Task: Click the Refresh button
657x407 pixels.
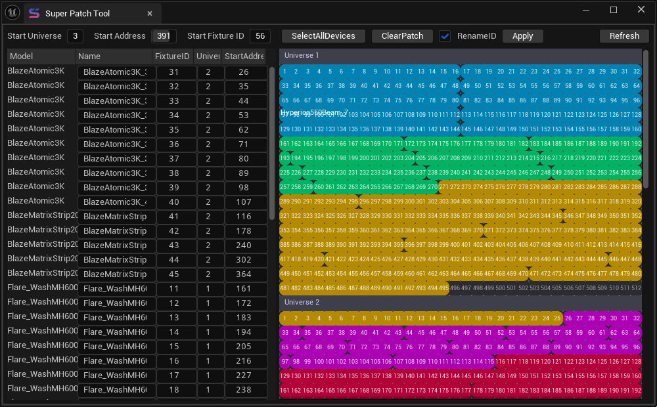Action: point(624,36)
